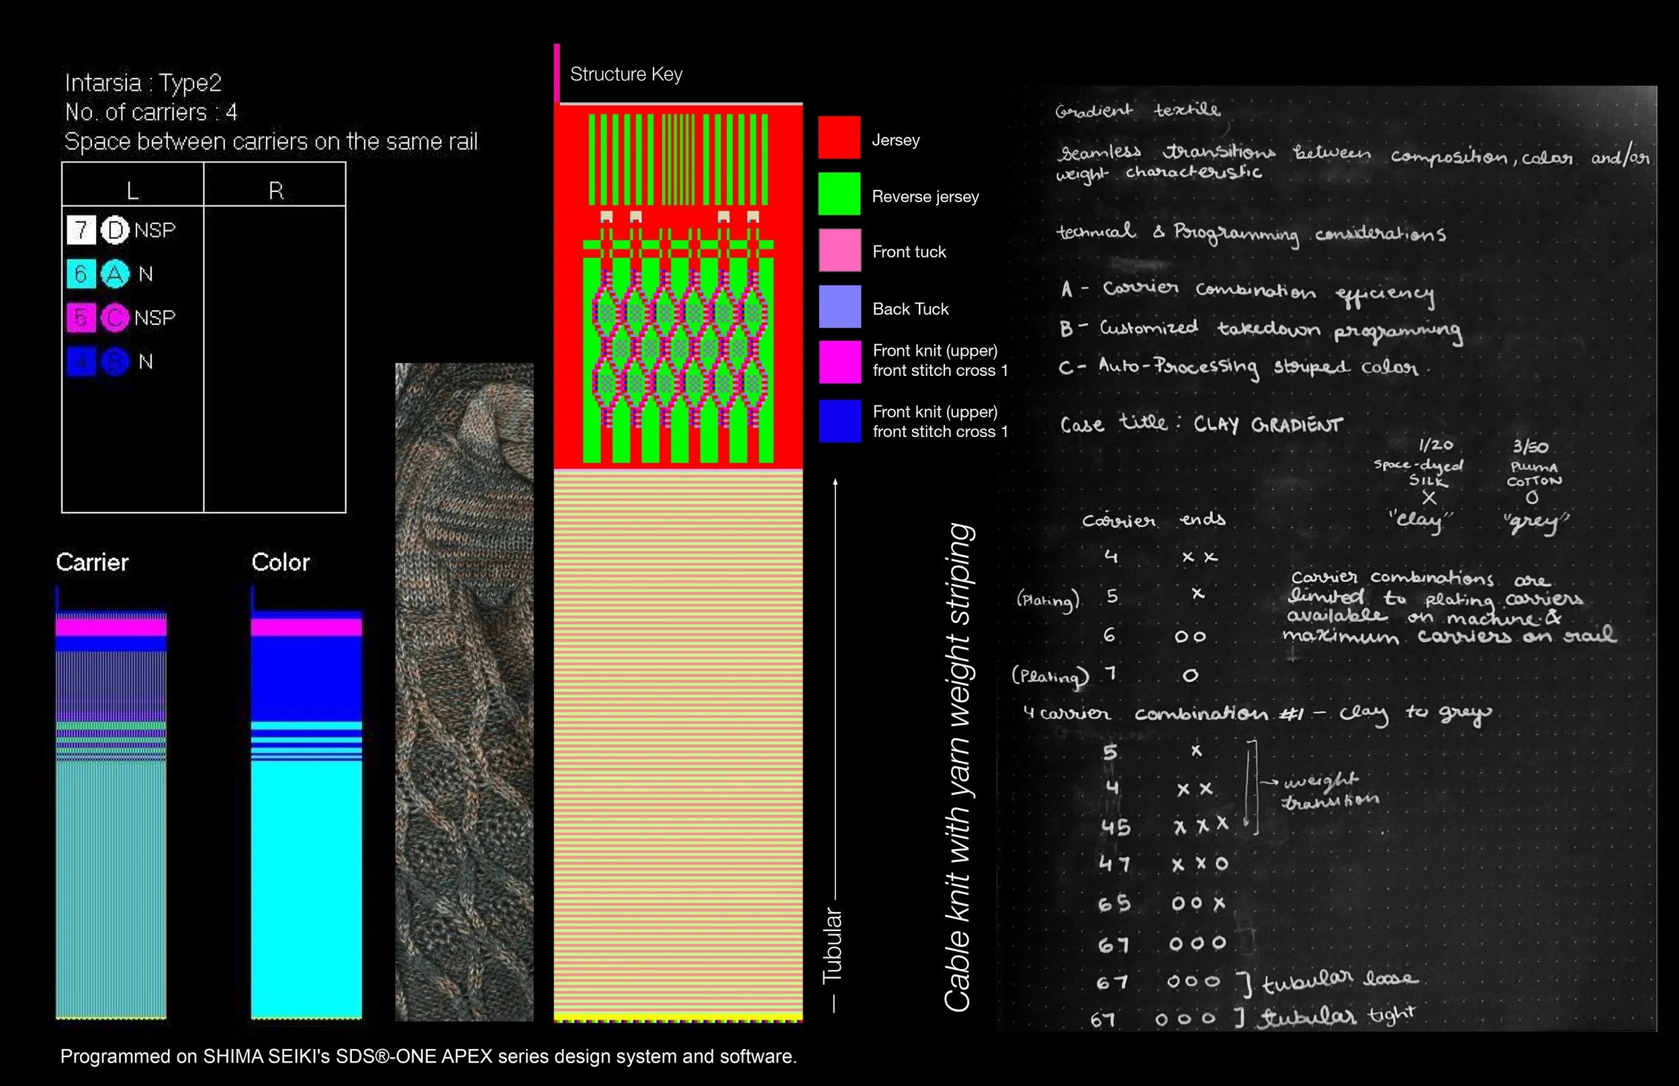Click the Color stripe chart

tap(306, 804)
